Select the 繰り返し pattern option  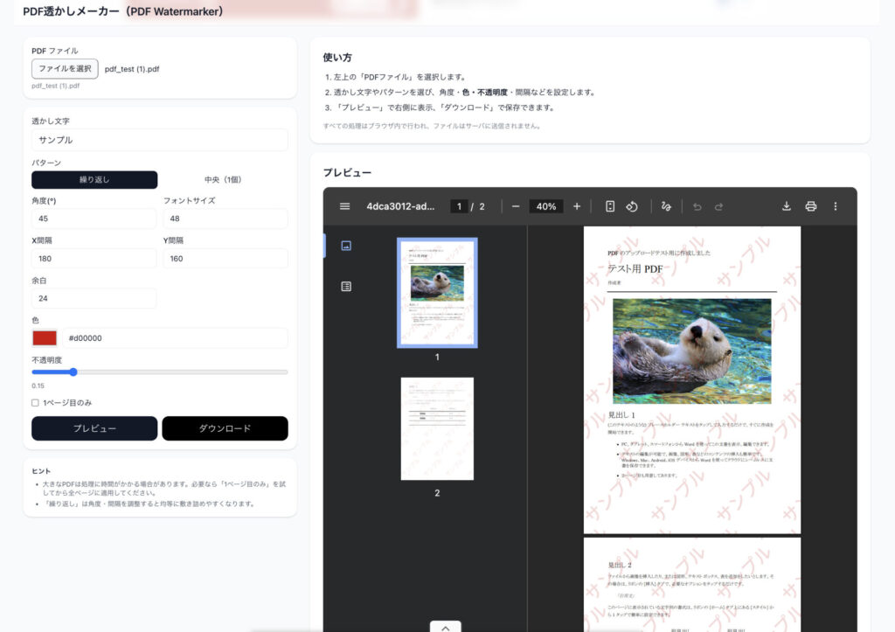tap(94, 180)
